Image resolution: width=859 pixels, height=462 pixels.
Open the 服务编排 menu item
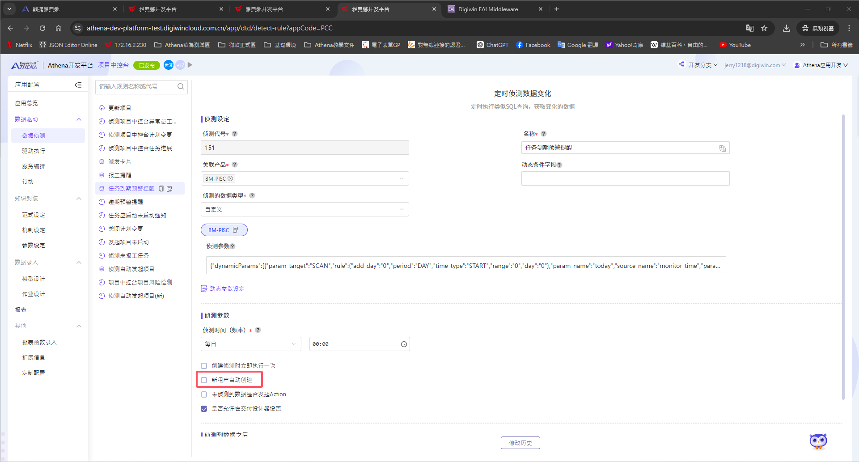click(34, 166)
